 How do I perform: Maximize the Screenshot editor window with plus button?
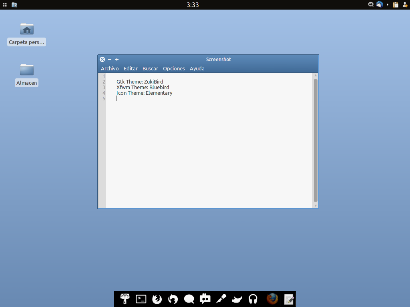[x=117, y=60]
